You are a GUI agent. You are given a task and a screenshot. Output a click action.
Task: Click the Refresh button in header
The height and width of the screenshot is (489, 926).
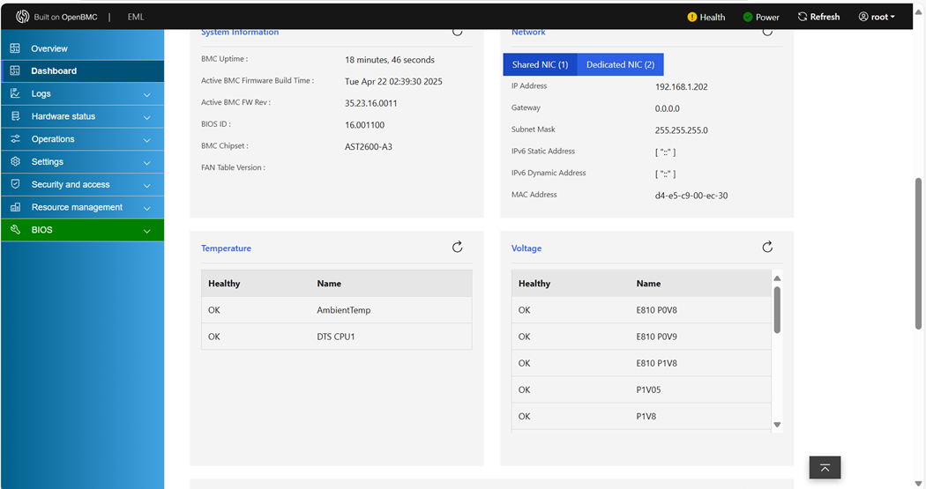click(818, 17)
